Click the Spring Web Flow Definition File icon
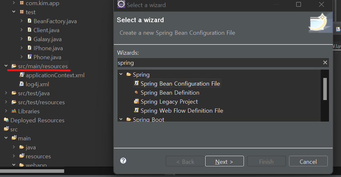The width and height of the screenshot is (341, 177). point(136,110)
